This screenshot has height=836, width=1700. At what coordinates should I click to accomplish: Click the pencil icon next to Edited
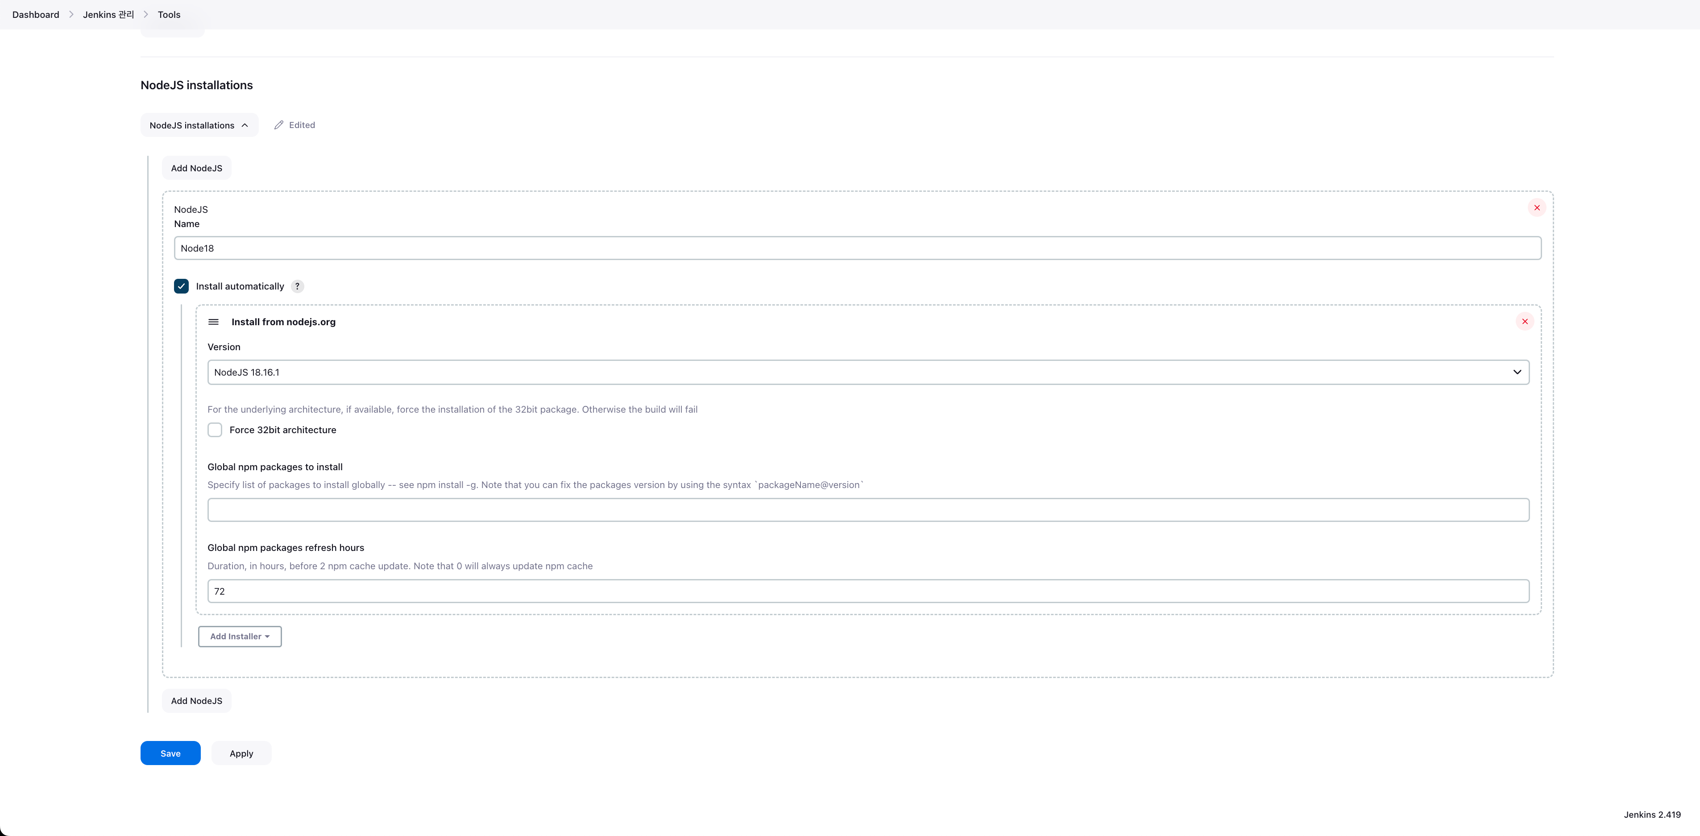(278, 125)
